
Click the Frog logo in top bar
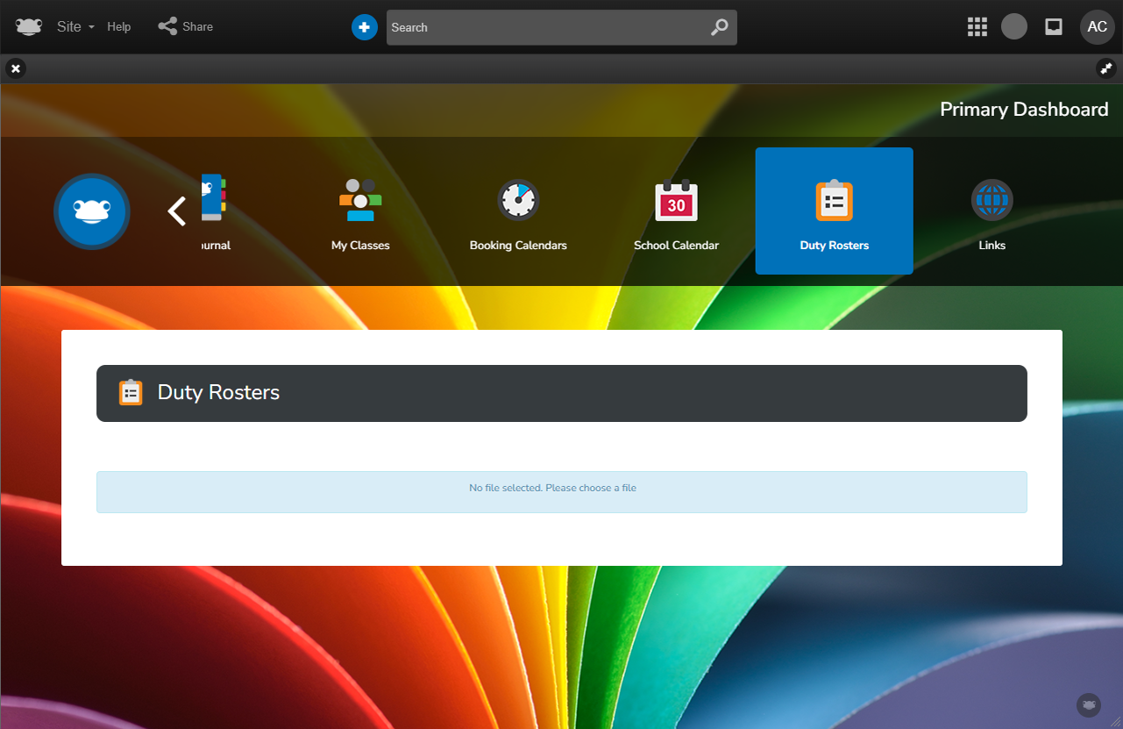point(29,26)
